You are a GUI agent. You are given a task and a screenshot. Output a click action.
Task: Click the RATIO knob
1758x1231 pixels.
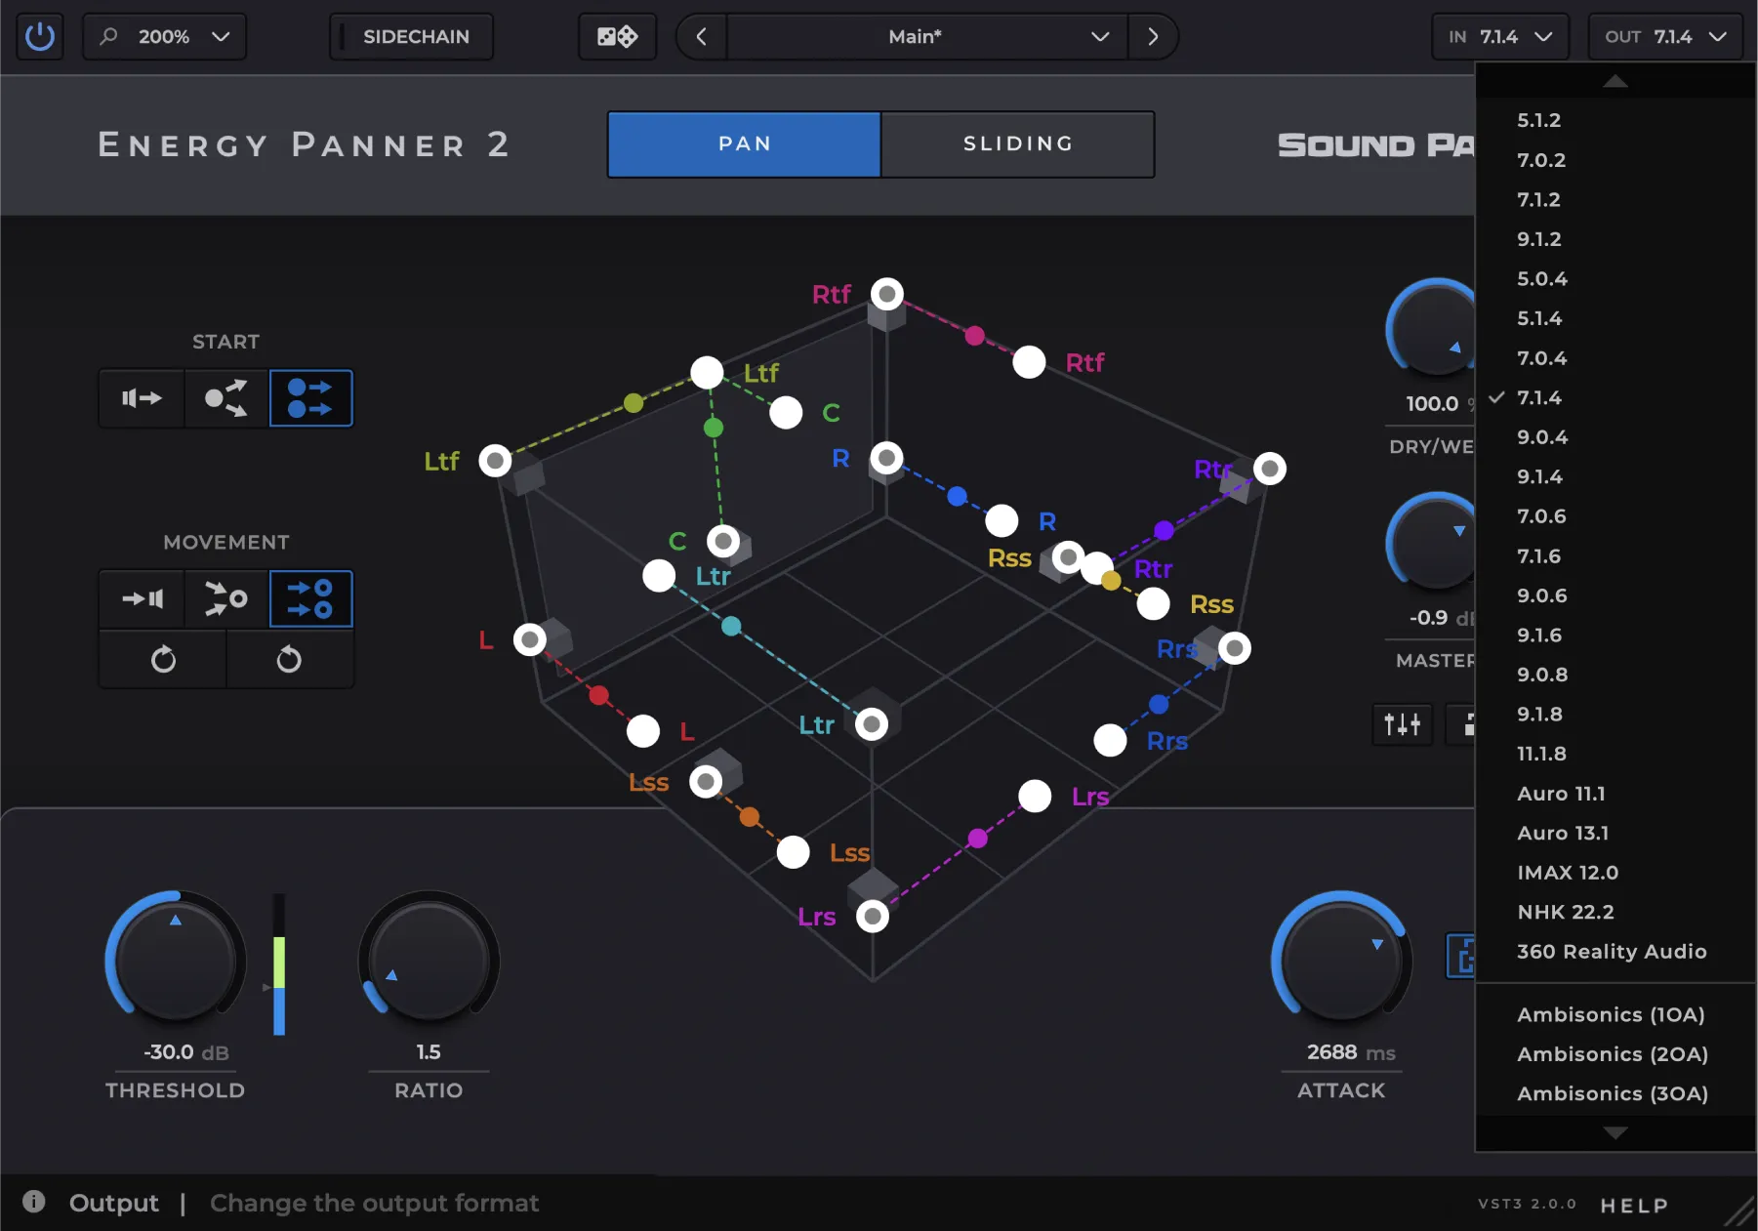pyautogui.click(x=429, y=961)
